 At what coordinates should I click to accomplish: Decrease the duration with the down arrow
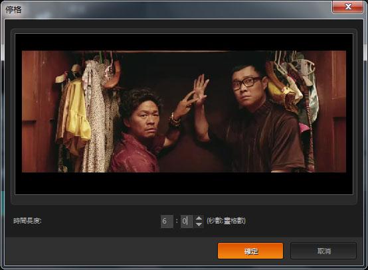point(199,224)
